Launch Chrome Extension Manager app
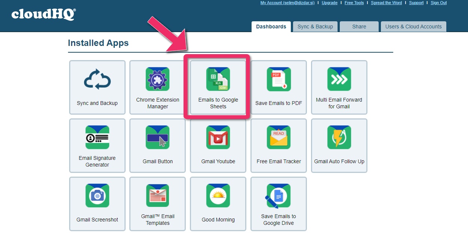Viewport: 468px width, 242px height. coord(157,87)
